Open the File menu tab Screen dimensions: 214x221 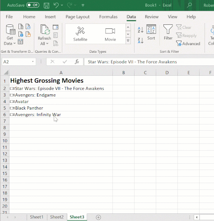click(9, 17)
